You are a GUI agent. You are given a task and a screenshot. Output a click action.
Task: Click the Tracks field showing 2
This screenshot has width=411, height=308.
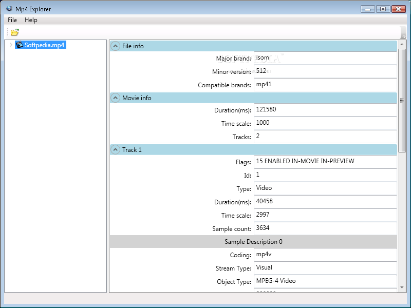point(325,137)
